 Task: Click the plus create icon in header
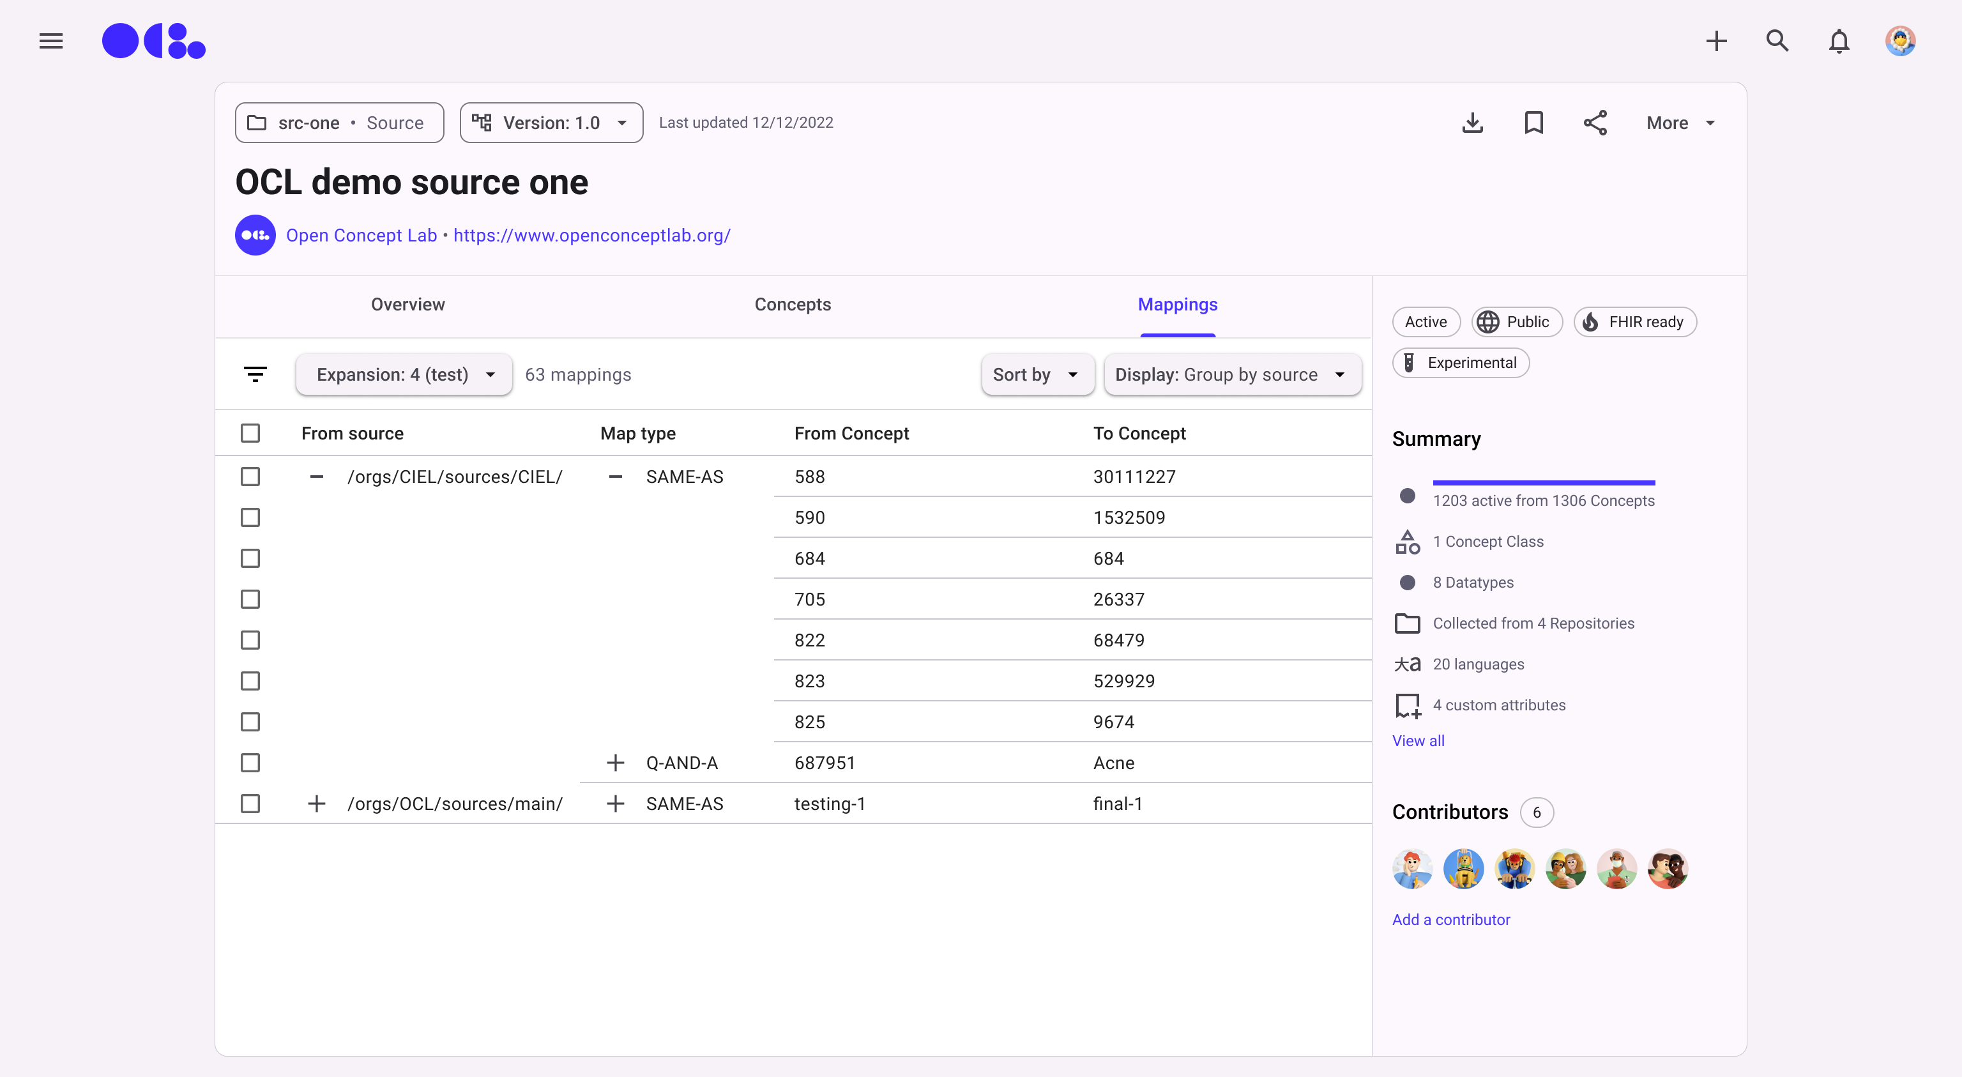click(1716, 41)
